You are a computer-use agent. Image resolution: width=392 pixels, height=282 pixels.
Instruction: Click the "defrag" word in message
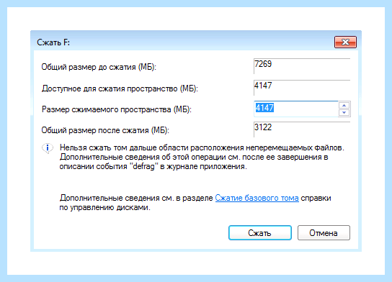point(143,166)
